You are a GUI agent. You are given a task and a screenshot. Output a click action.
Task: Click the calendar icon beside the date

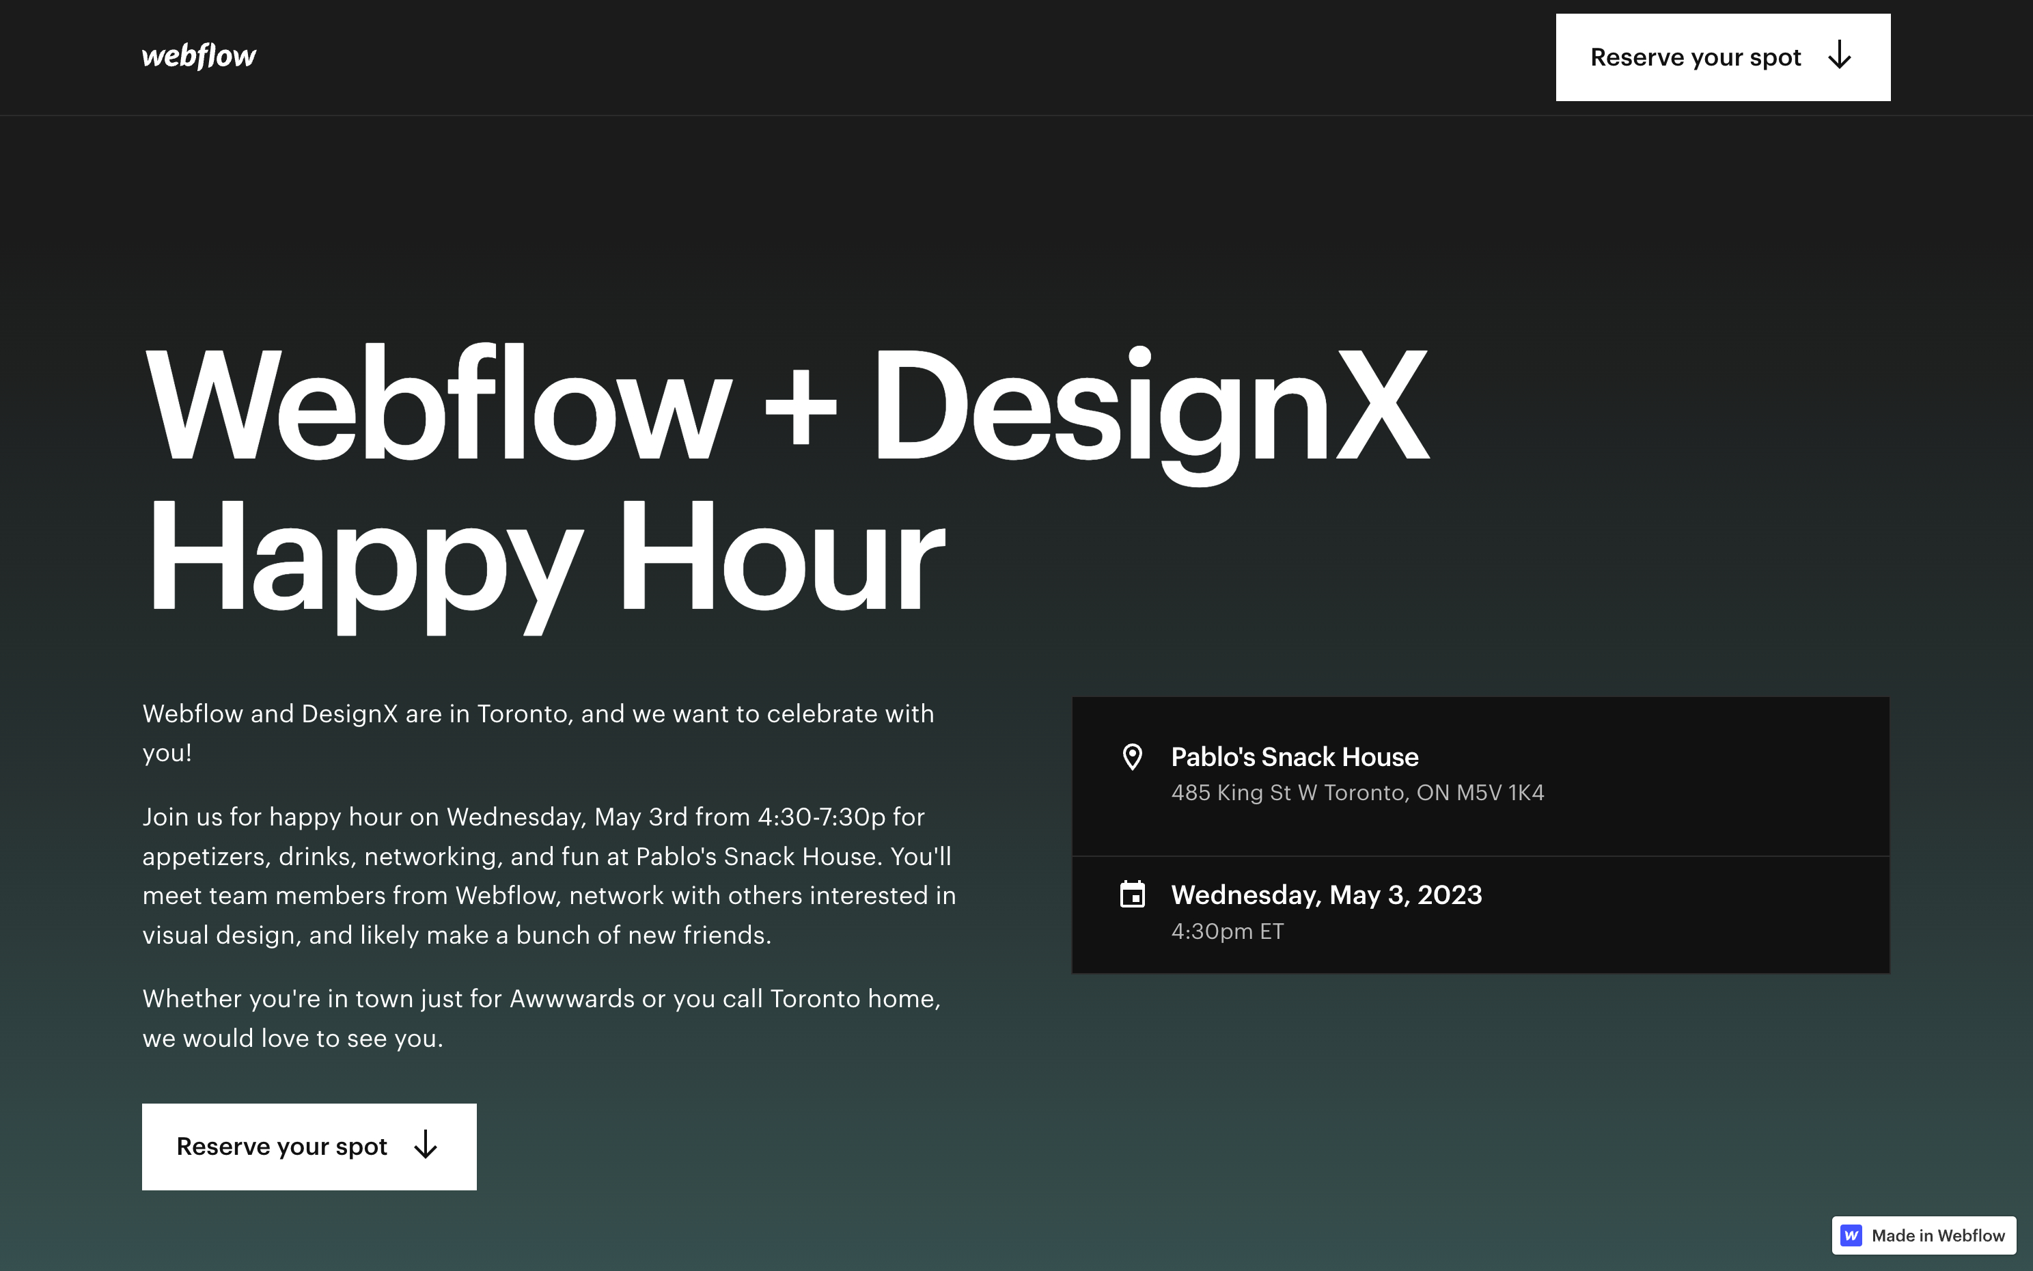click(1131, 894)
